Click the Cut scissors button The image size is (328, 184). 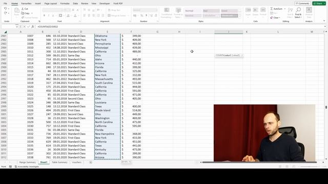click(25, 9)
